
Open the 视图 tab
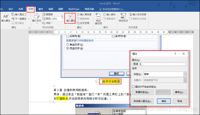pos(60,9)
